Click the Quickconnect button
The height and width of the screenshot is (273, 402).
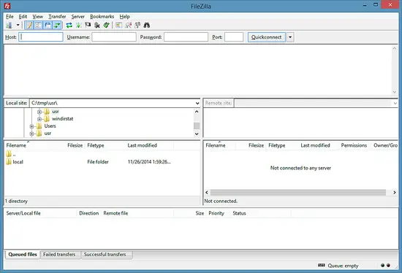266,37
